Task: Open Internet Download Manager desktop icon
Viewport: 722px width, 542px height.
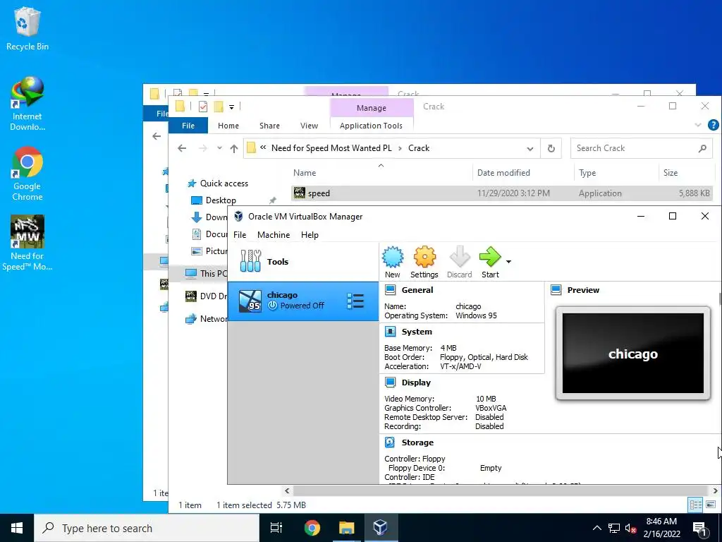Action: tap(27, 104)
